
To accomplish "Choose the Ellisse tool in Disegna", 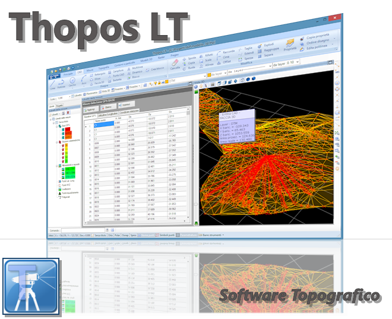I will coord(96,79).
